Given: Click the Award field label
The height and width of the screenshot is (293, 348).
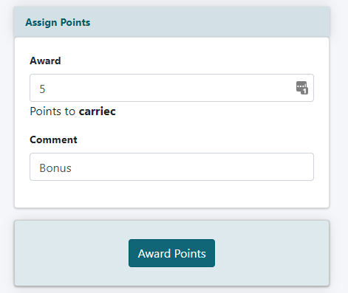Looking at the screenshot, I should tap(45, 61).
